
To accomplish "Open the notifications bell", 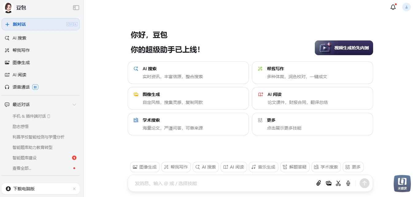I will coord(393,7).
